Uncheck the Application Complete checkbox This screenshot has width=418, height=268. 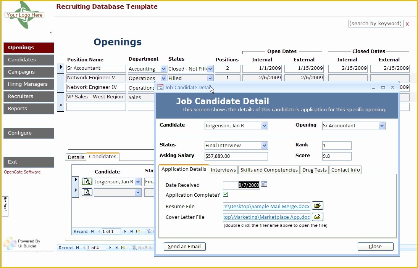click(226, 194)
